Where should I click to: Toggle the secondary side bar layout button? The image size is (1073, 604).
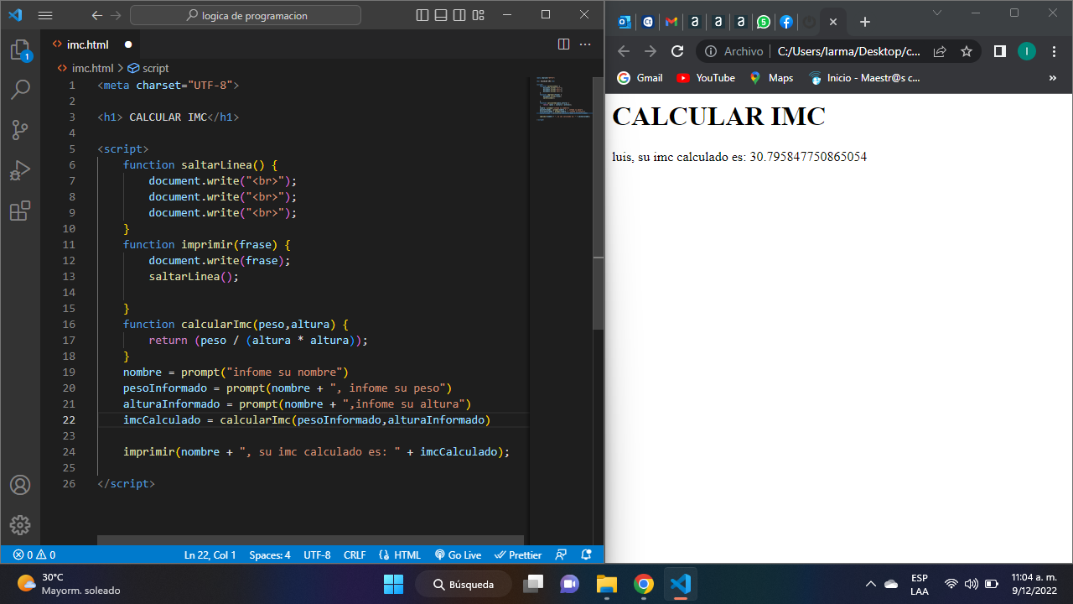coord(459,15)
